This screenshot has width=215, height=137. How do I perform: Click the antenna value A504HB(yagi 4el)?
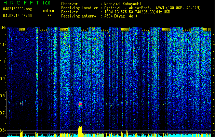[x=121, y=16]
